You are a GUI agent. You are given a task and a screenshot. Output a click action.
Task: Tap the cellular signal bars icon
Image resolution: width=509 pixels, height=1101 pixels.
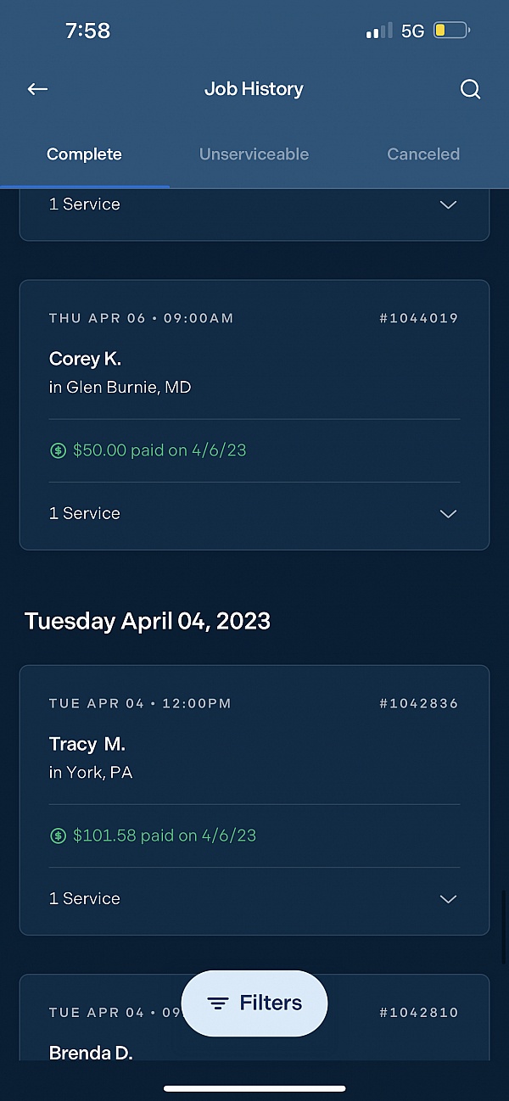point(378,31)
